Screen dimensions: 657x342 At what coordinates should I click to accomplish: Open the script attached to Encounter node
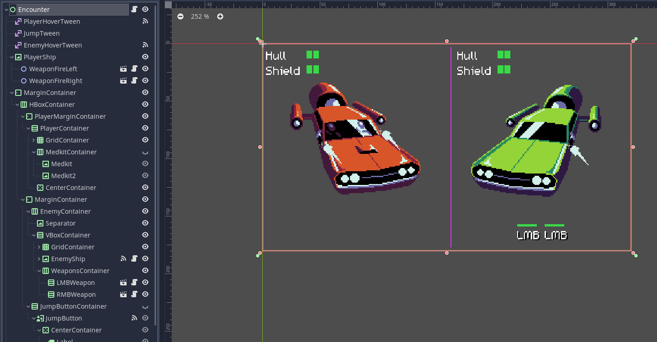134,10
